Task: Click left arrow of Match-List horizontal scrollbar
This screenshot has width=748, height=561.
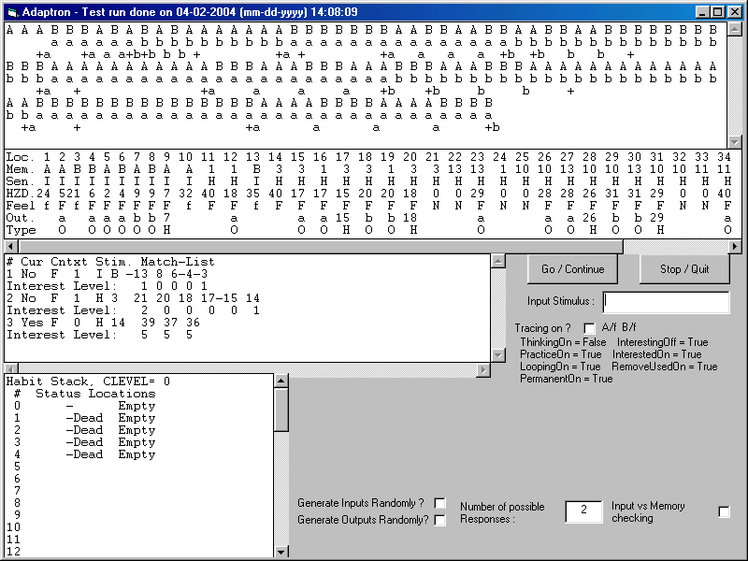Action: coord(11,368)
